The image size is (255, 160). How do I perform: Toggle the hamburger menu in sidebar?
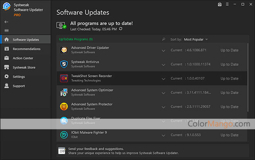coord(7,30)
